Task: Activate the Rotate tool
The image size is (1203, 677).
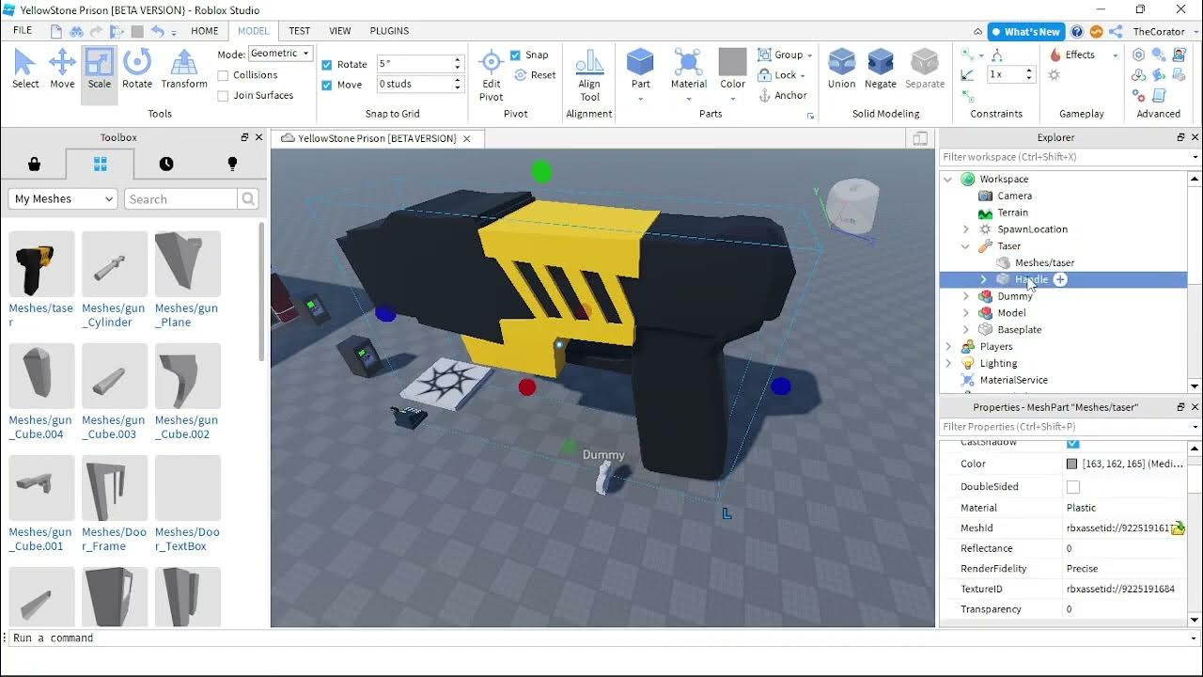Action: pyautogui.click(x=136, y=70)
